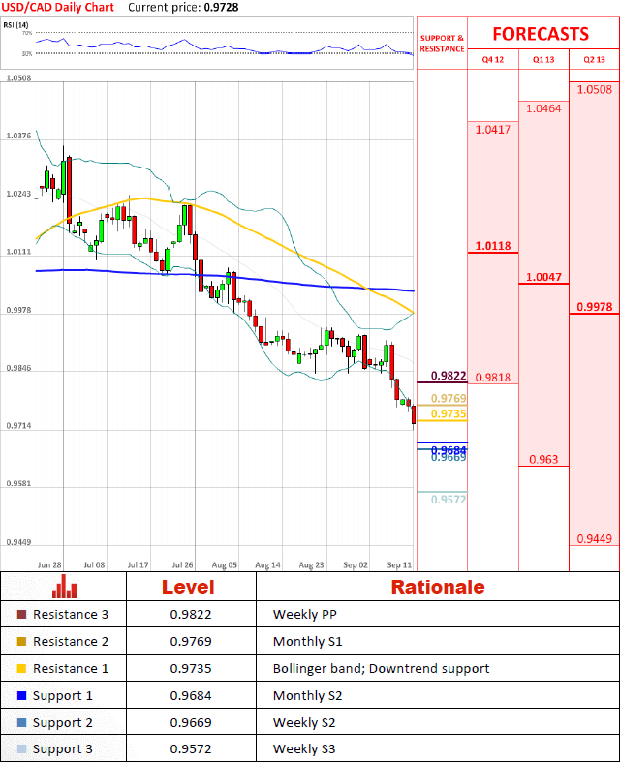Image resolution: width=620 pixels, height=762 pixels.
Task: Click the USD/CAD Daily Chart title
Action: (x=58, y=7)
